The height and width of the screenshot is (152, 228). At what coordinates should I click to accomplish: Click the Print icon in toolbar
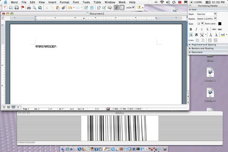(x=29, y=7)
